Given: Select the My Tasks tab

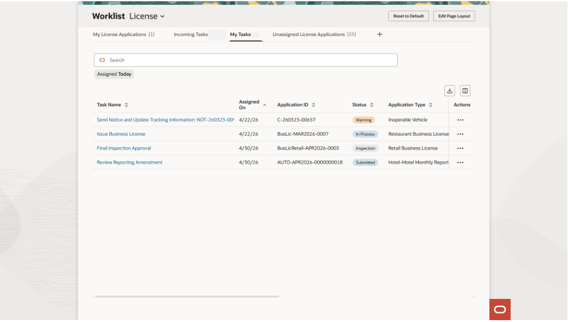Looking at the screenshot, I should (240, 34).
